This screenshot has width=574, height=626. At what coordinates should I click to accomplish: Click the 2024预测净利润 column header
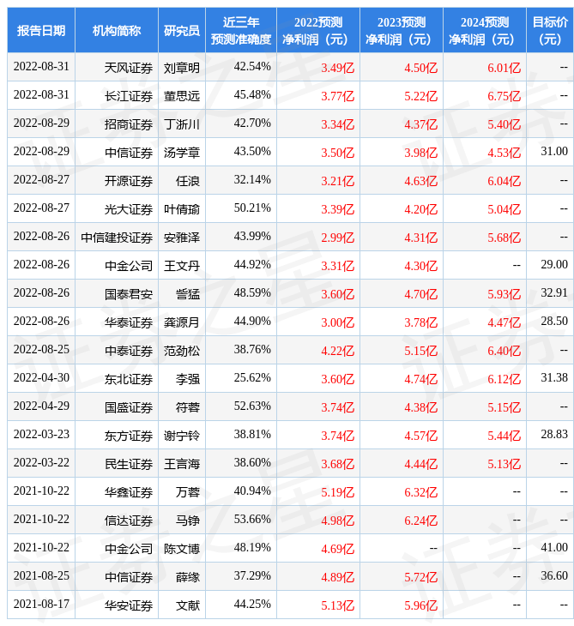(485, 30)
